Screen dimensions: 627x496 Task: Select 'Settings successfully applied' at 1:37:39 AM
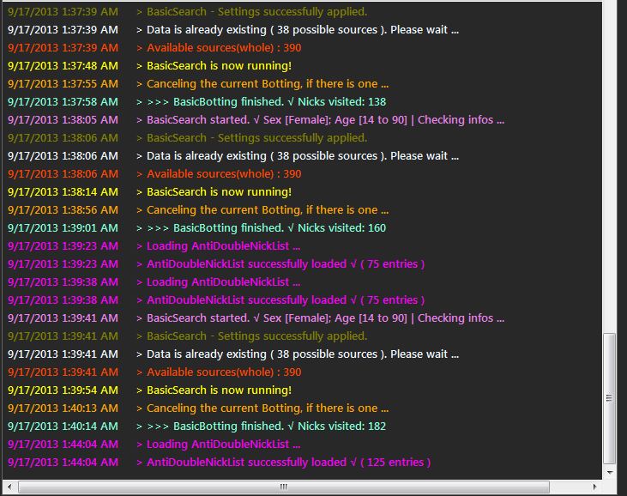pyautogui.click(x=187, y=12)
